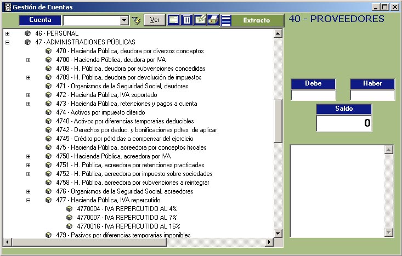Expand 4750 Hacienda Pública acreedora por IVA
The image size is (402, 256).
(28, 156)
